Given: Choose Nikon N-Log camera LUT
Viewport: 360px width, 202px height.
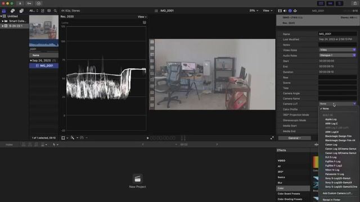Looking at the screenshot, I should tap(332, 170).
